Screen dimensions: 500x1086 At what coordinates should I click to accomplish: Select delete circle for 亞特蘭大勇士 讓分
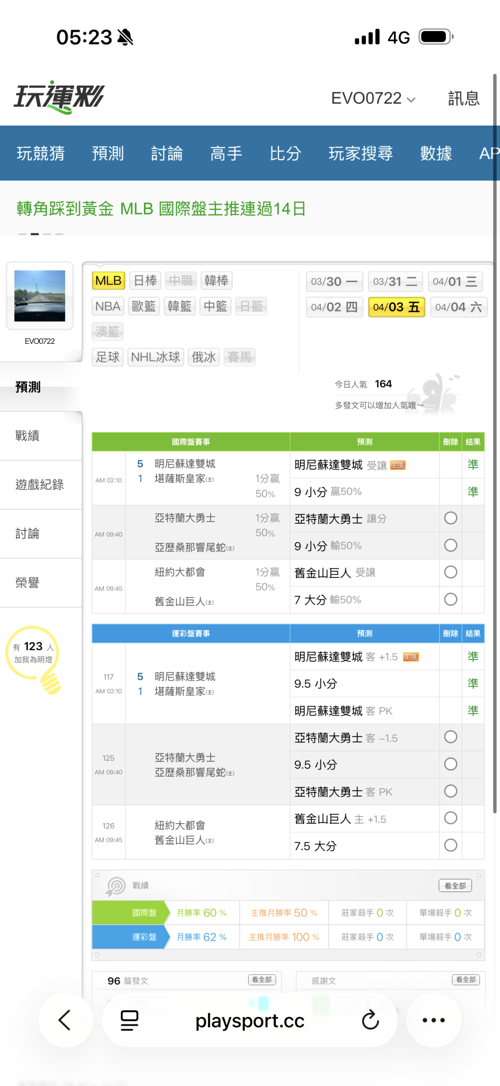point(450,518)
